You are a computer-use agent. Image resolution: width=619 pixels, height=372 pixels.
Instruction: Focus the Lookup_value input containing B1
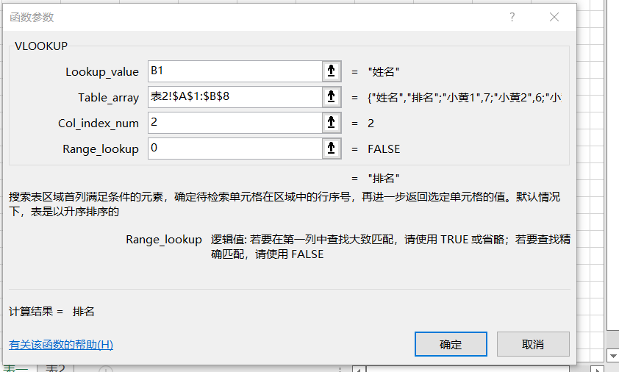[x=235, y=71]
